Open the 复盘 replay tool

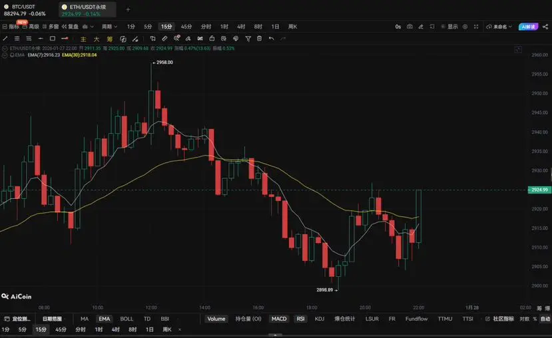[x=70, y=27]
